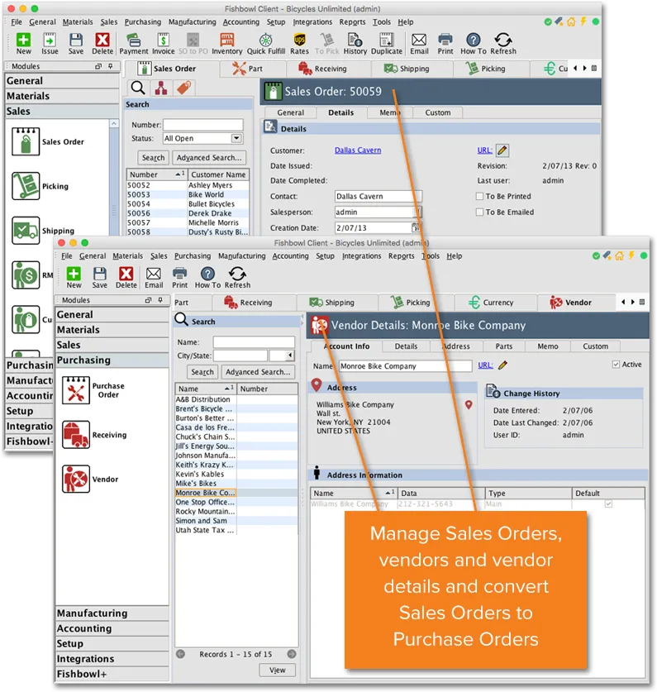Open History from the toolbar
The width and height of the screenshot is (657, 692).
pyautogui.click(x=355, y=44)
